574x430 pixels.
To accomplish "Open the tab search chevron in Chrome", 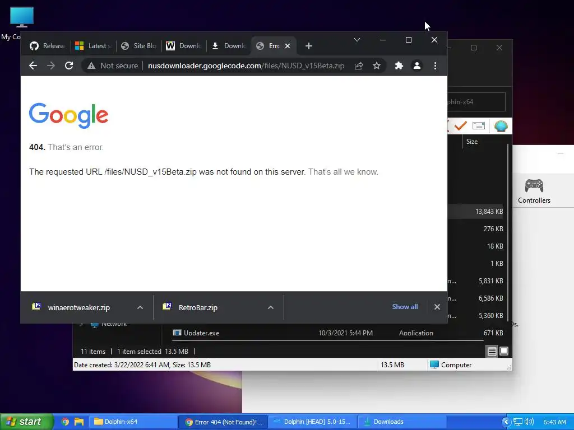I will [x=357, y=40].
